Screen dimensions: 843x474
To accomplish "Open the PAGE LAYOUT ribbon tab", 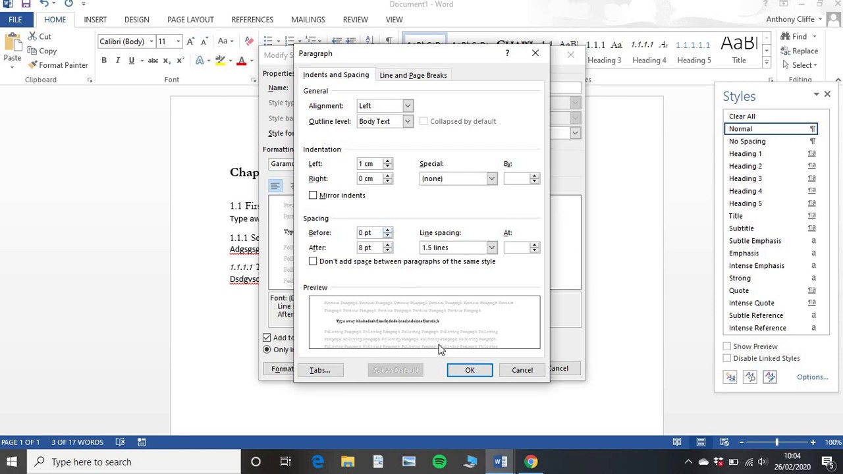I will coord(190,20).
